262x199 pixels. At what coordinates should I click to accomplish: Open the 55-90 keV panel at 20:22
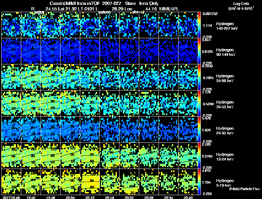click(129, 77)
